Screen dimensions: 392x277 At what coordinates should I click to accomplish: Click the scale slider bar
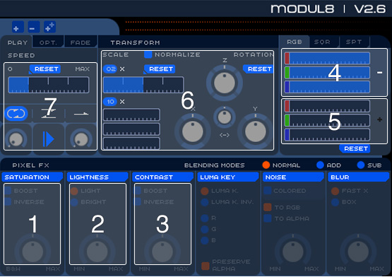coord(143,85)
